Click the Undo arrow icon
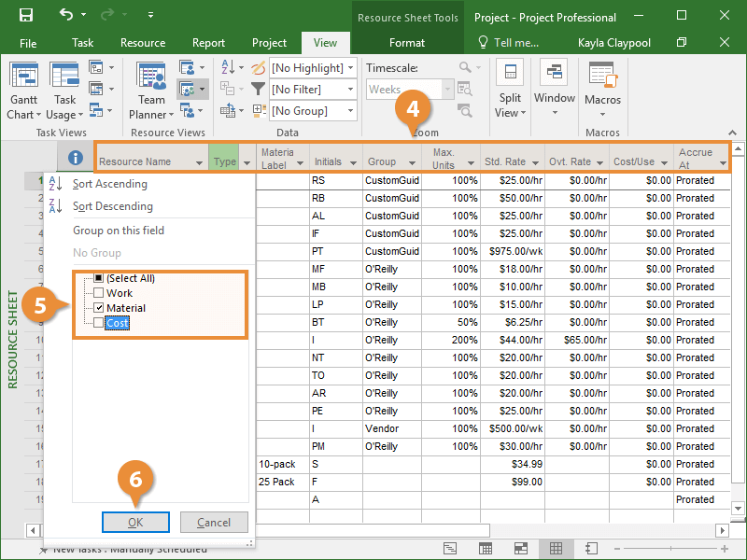 tap(65, 16)
